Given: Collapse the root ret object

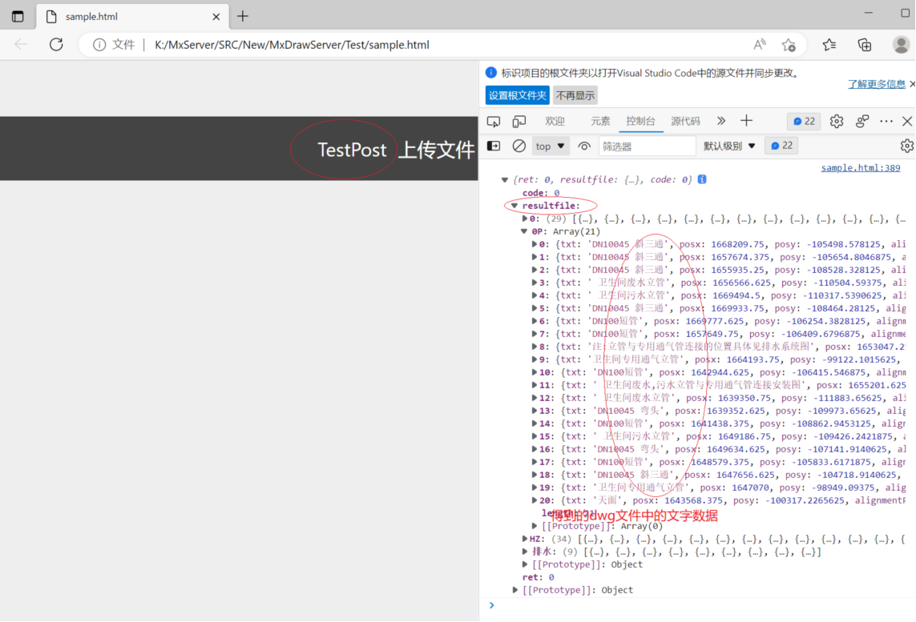Looking at the screenshot, I should click(x=505, y=179).
